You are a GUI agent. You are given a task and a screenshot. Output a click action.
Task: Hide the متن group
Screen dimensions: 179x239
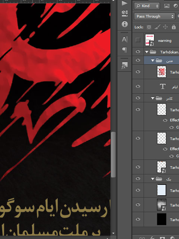pos(138,60)
